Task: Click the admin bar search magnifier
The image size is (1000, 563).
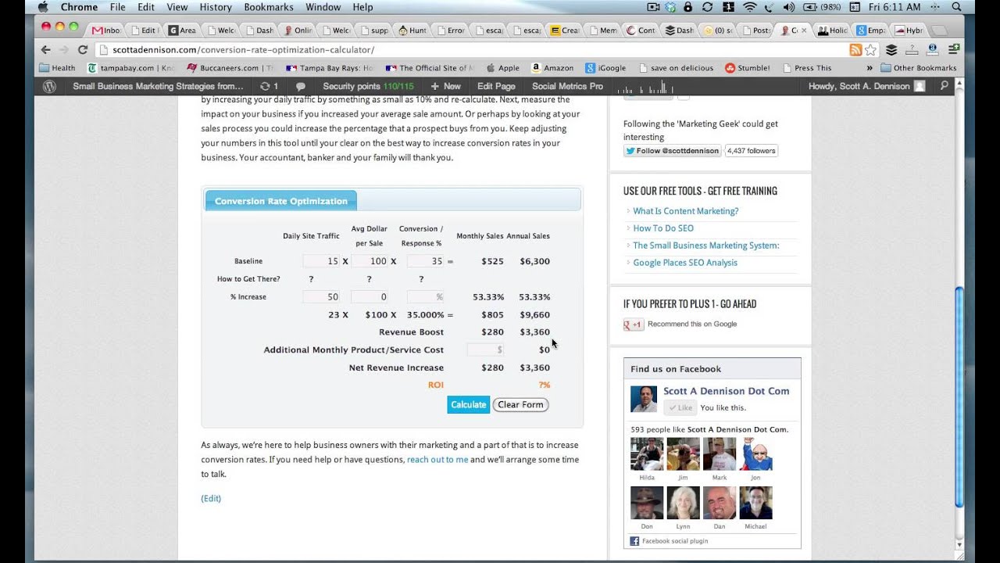Action: pos(944,86)
